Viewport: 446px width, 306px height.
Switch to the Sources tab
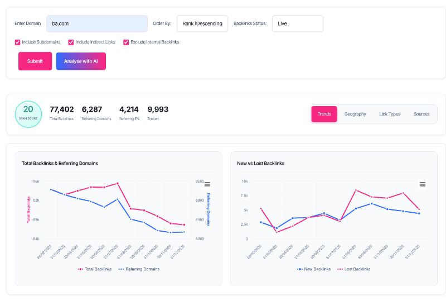421,114
